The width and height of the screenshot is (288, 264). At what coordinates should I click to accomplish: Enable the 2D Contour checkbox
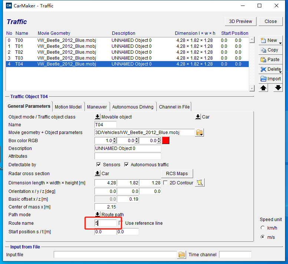pos(165,183)
